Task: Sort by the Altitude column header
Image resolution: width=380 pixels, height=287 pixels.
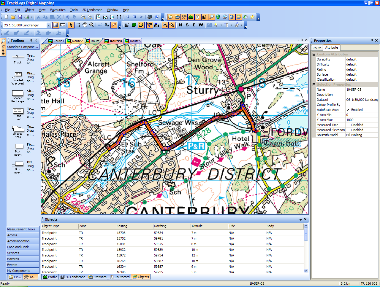Action: (209, 226)
